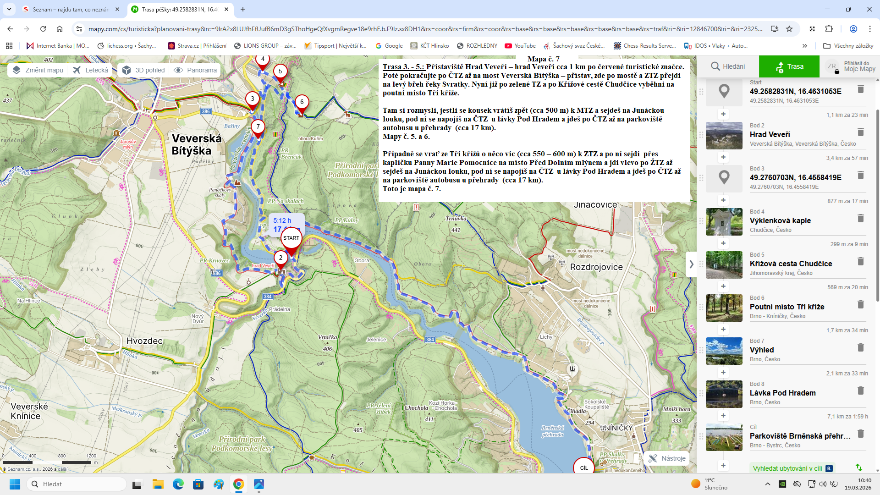880x495 pixels.
Task: Enable the 3D pohled view
Action: click(x=144, y=70)
